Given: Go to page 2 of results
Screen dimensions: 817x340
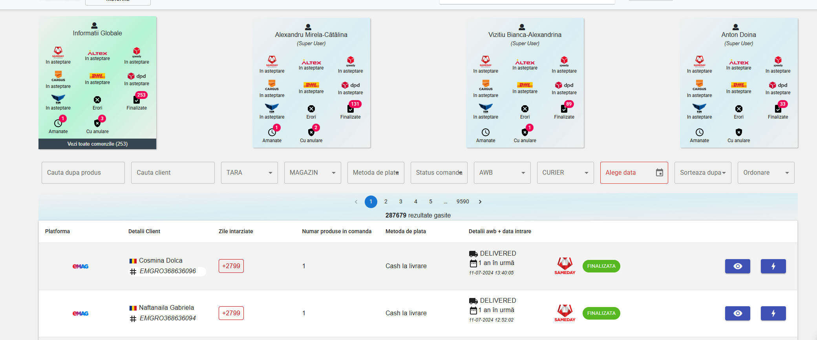Looking at the screenshot, I should [386, 201].
